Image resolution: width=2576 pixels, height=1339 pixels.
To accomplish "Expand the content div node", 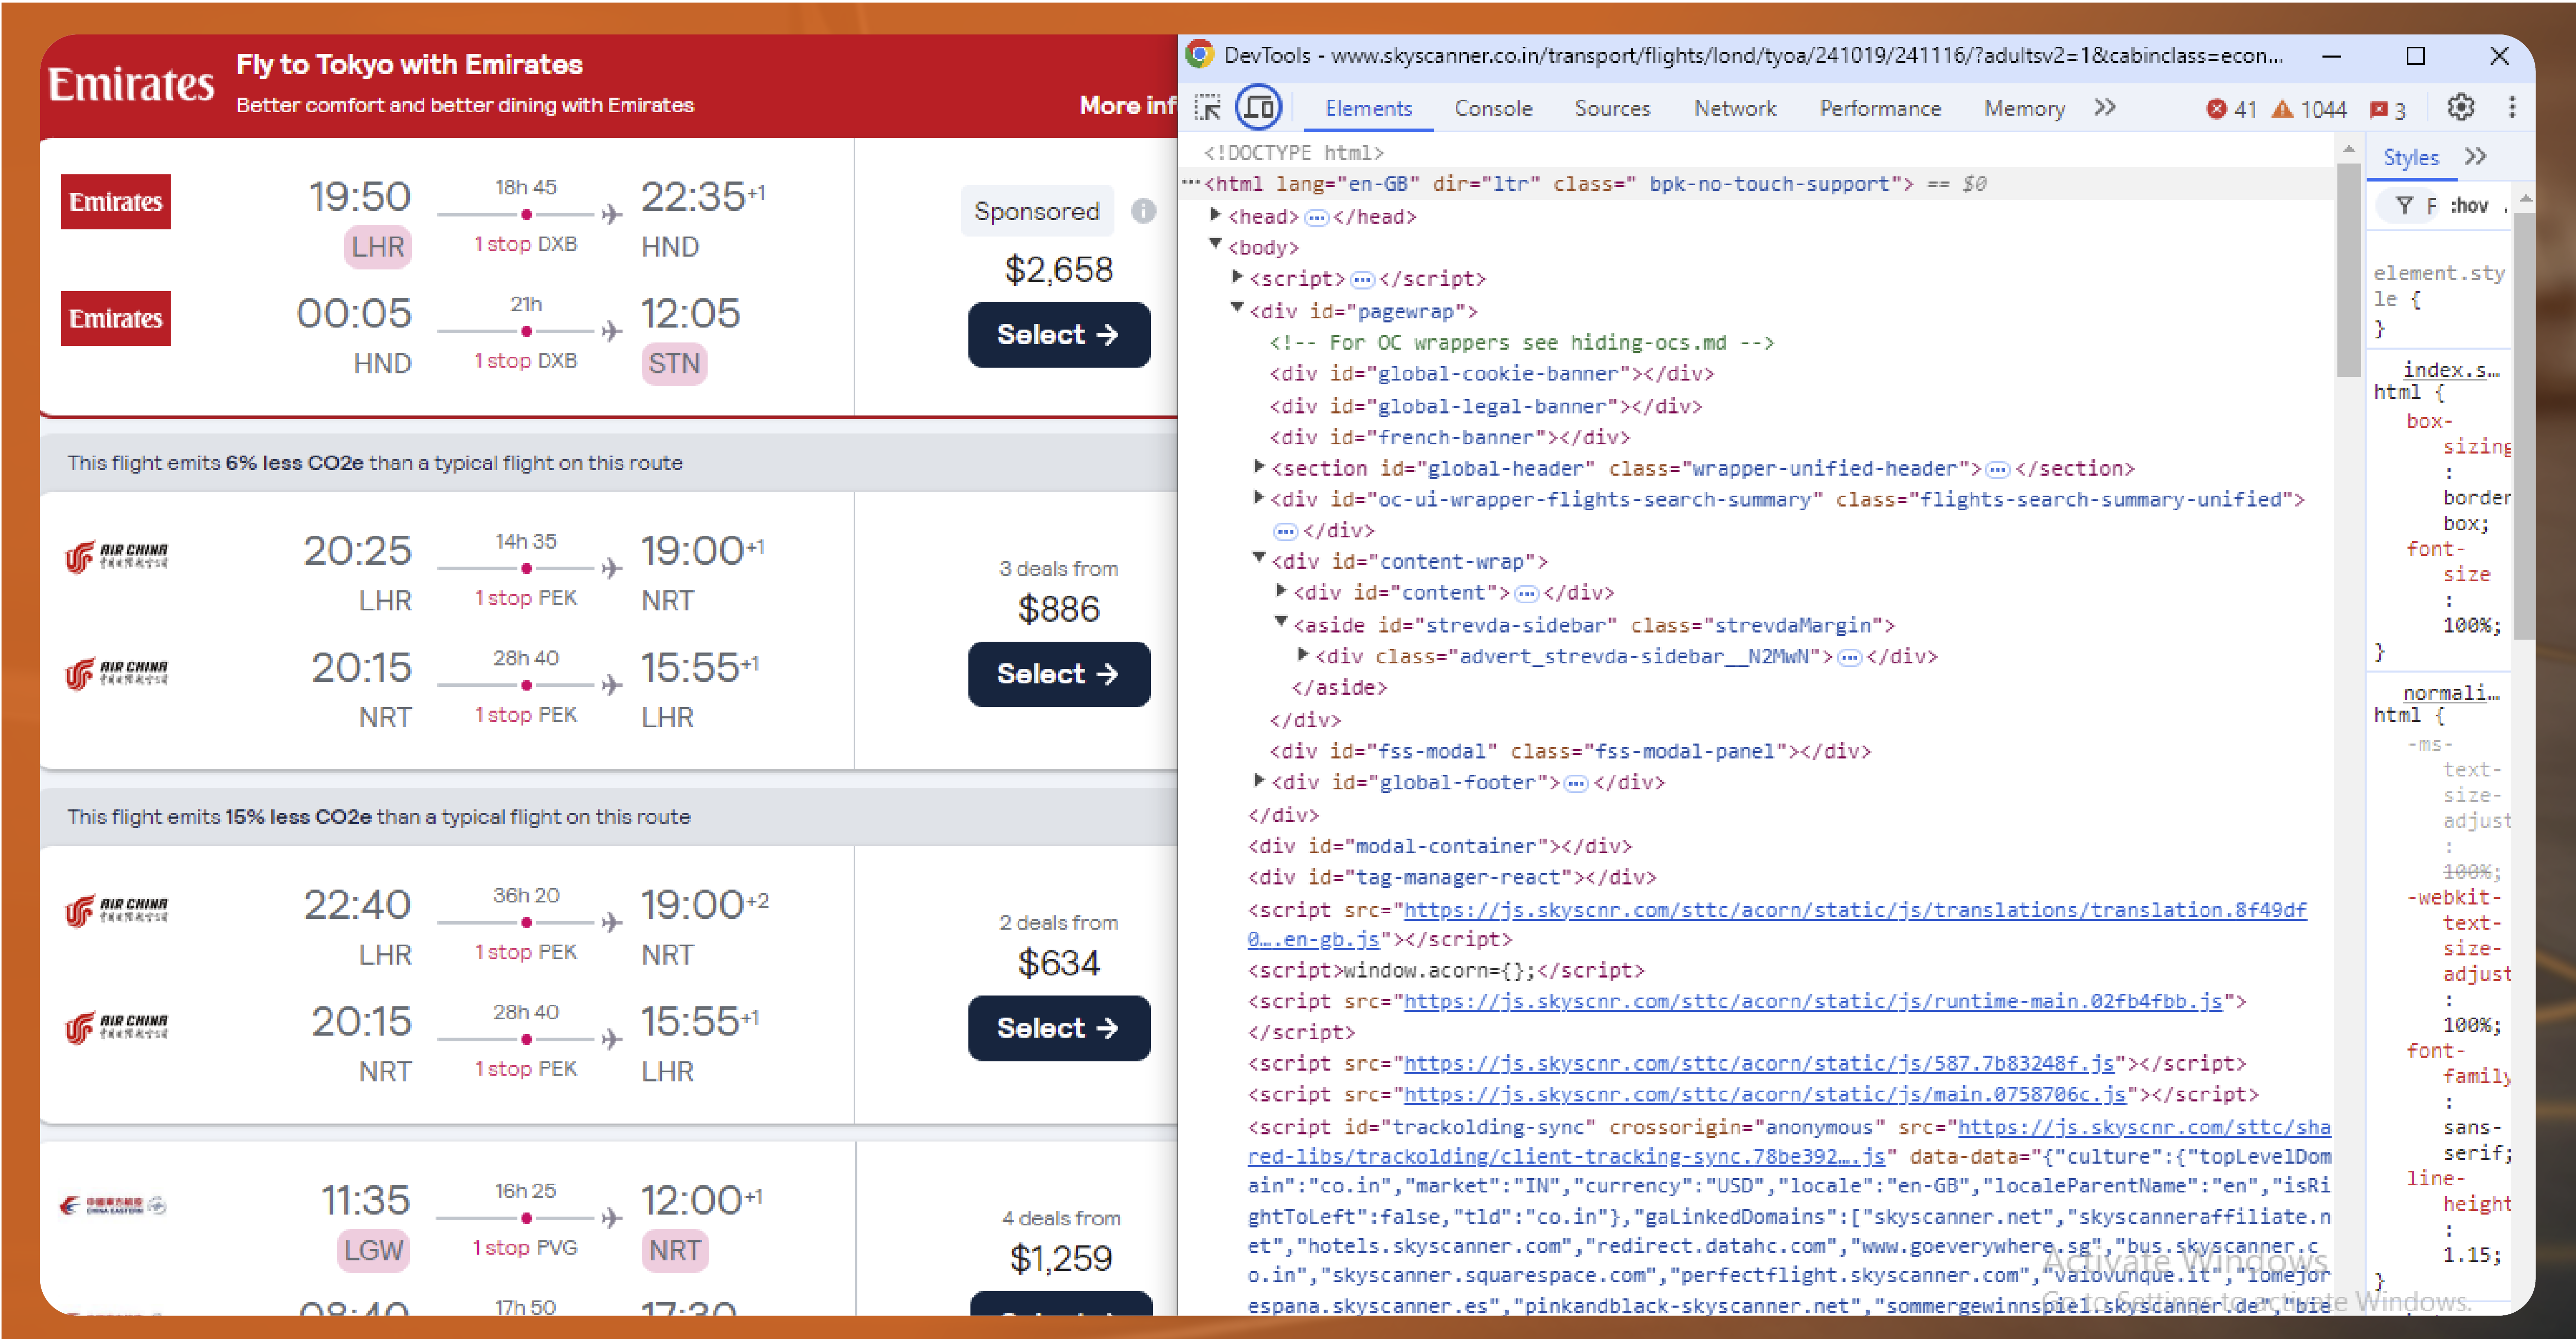I will (x=1281, y=590).
